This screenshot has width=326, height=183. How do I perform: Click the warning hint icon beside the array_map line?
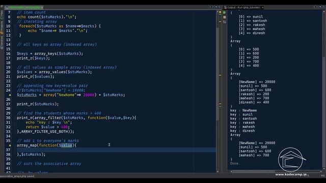click(x=10, y=145)
